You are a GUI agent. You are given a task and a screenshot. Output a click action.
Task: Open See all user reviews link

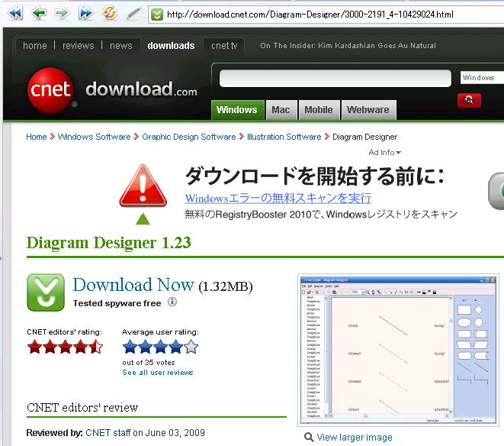pos(158,373)
